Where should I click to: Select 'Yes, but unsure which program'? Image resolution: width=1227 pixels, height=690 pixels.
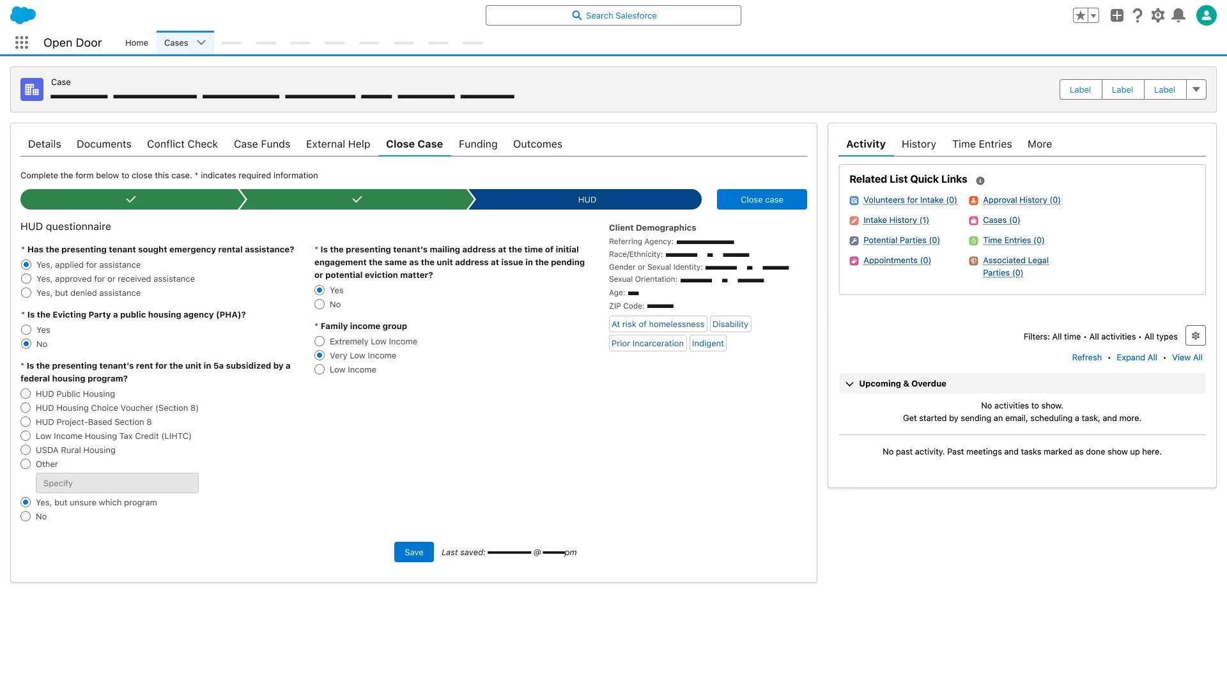pos(26,502)
